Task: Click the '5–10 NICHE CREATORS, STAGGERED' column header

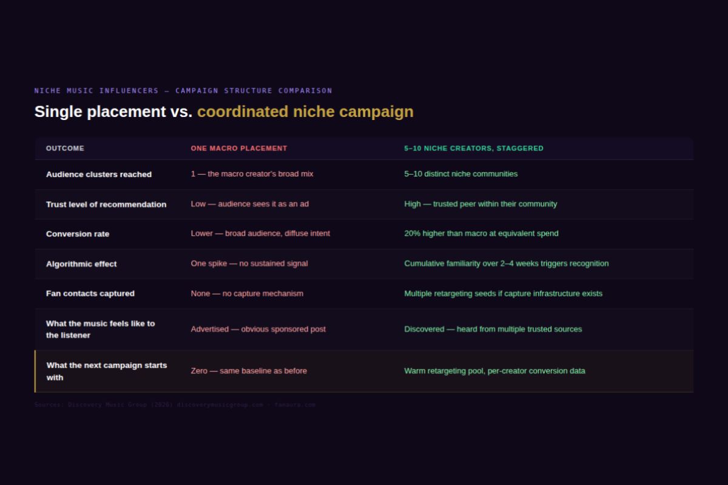Action: pyautogui.click(x=474, y=149)
